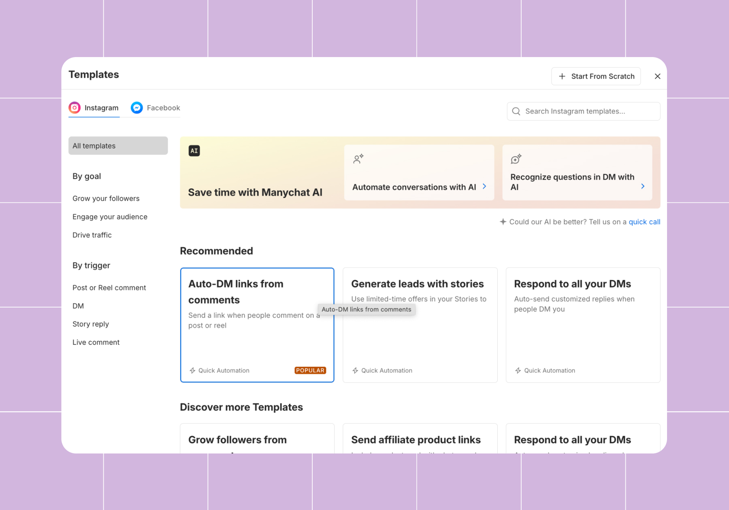Switch to the Facebook tab
Screen dimensions: 729x510
click(x=155, y=108)
